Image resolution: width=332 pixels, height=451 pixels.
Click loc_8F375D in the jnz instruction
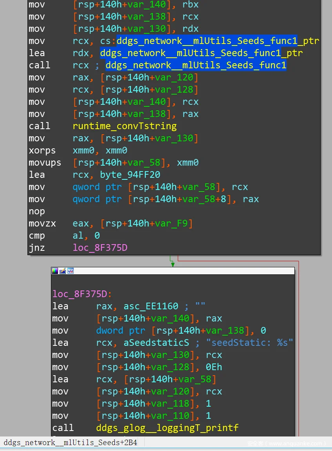point(100,248)
